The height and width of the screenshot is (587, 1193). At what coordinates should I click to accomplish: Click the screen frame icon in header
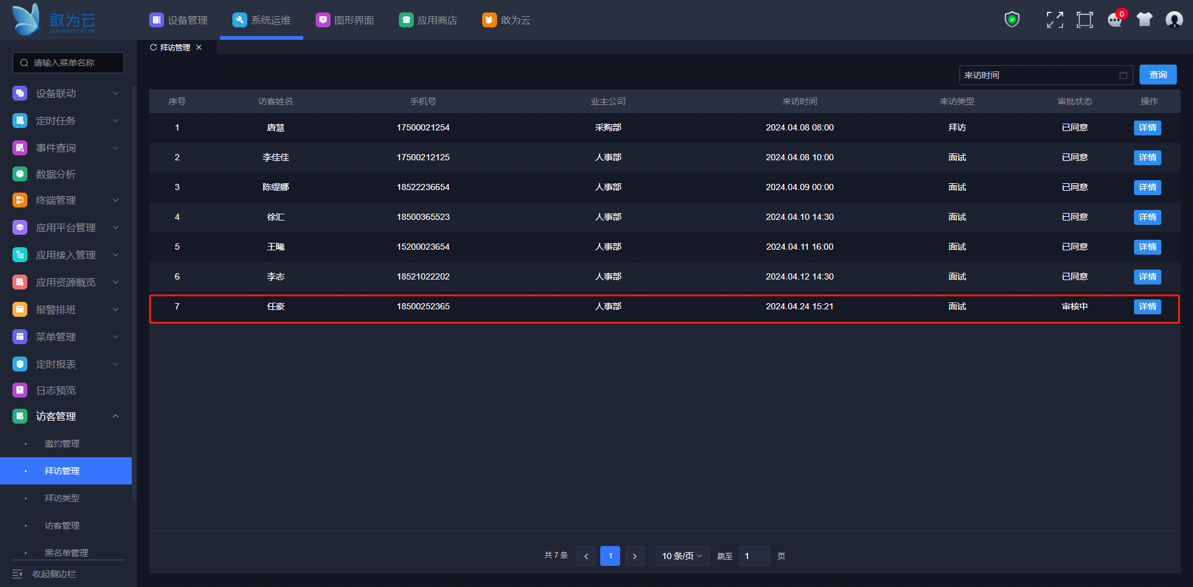pyautogui.click(x=1085, y=20)
